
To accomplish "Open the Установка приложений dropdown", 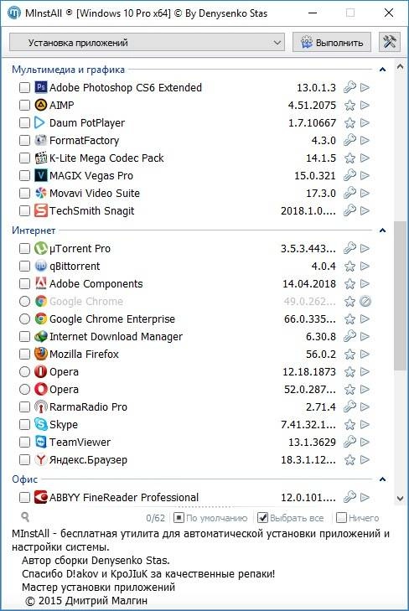I will 147,42.
